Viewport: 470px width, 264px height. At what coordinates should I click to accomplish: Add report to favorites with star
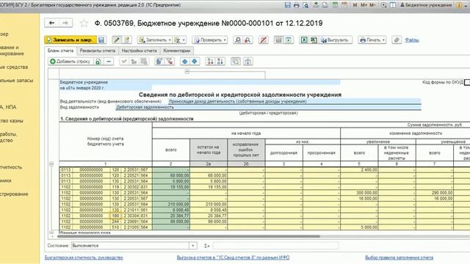click(x=84, y=23)
